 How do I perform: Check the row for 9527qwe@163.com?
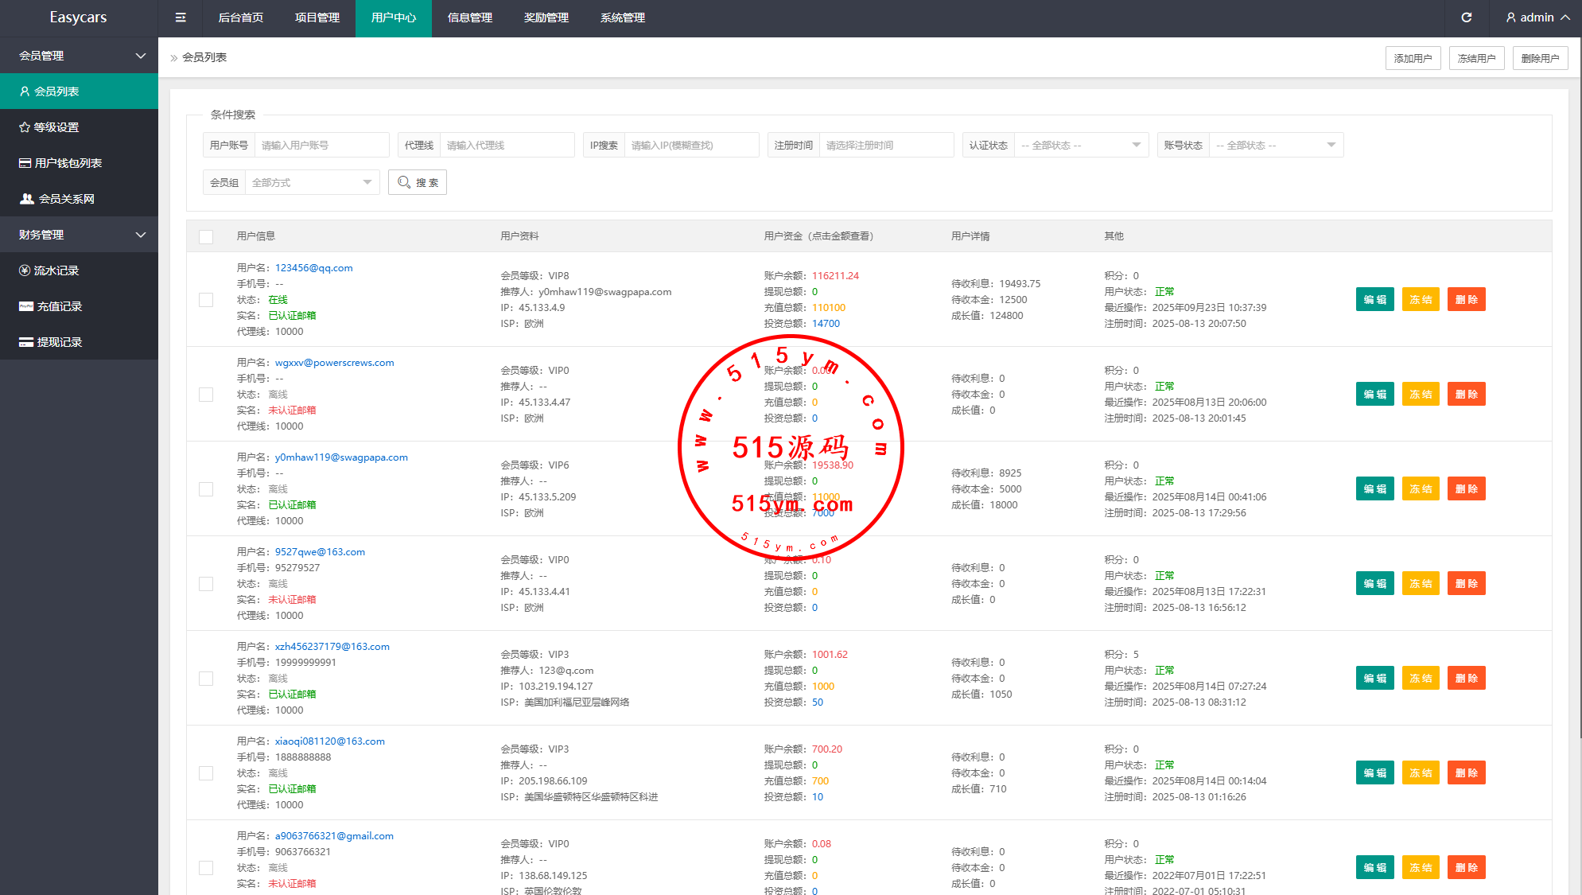pos(206,584)
